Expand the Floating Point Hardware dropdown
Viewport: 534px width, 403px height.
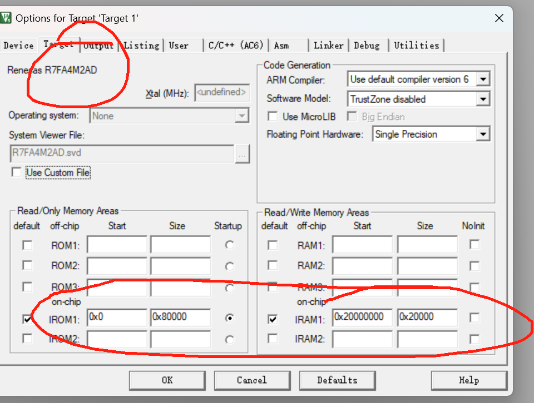(483, 134)
